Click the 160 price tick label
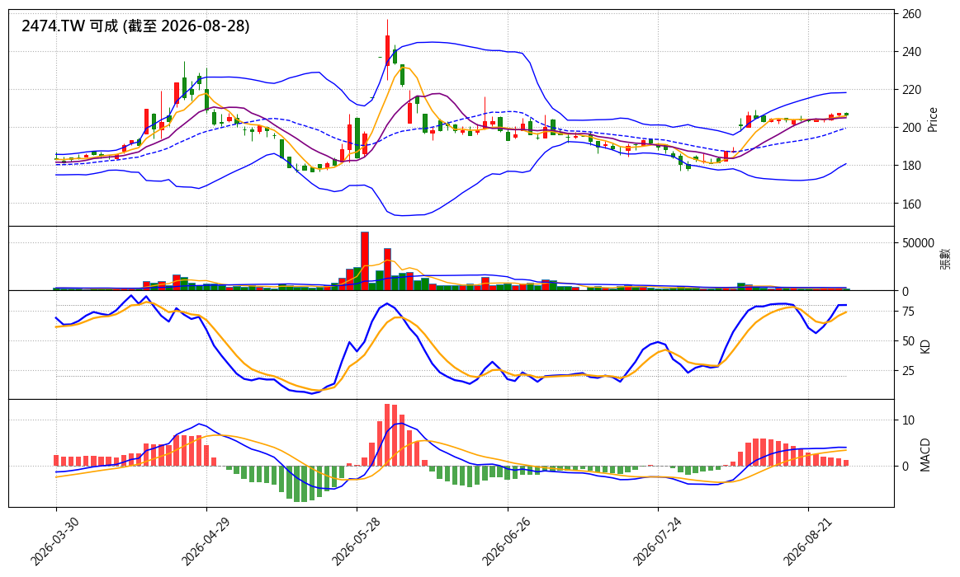 (911, 204)
